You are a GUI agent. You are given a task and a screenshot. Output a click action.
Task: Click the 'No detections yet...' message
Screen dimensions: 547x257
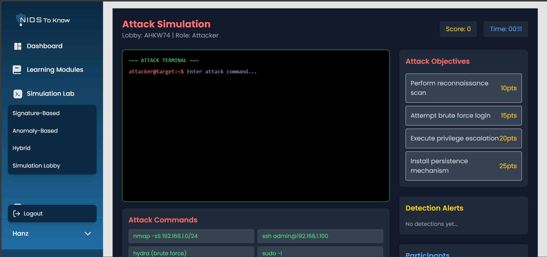click(432, 224)
